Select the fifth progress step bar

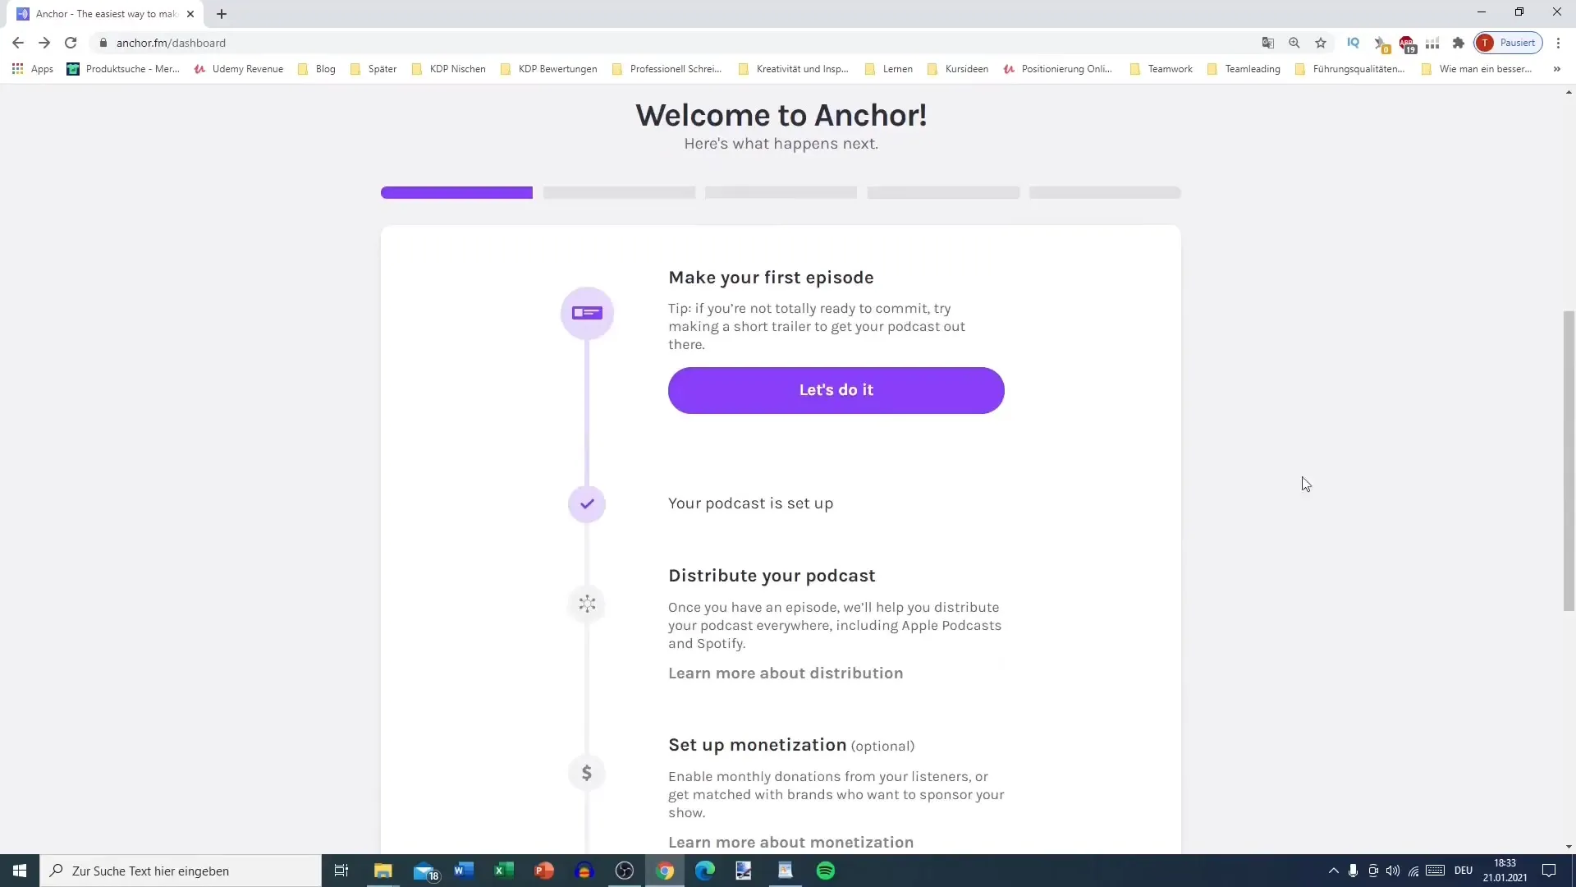1105,192
